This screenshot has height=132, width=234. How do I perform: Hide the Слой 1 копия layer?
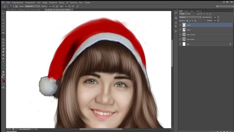tap(180, 39)
